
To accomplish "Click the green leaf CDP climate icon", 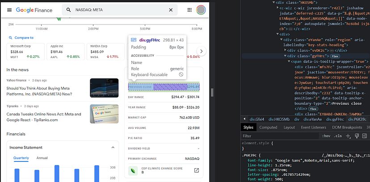I will (133, 170).
